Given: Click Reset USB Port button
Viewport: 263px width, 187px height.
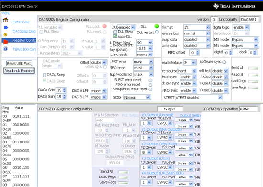Looking at the screenshot, I should 19,64.
